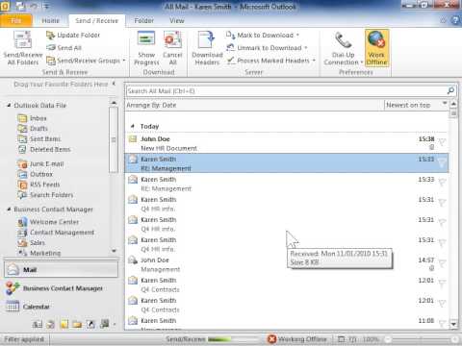Switch to the Folder tab

tap(144, 21)
